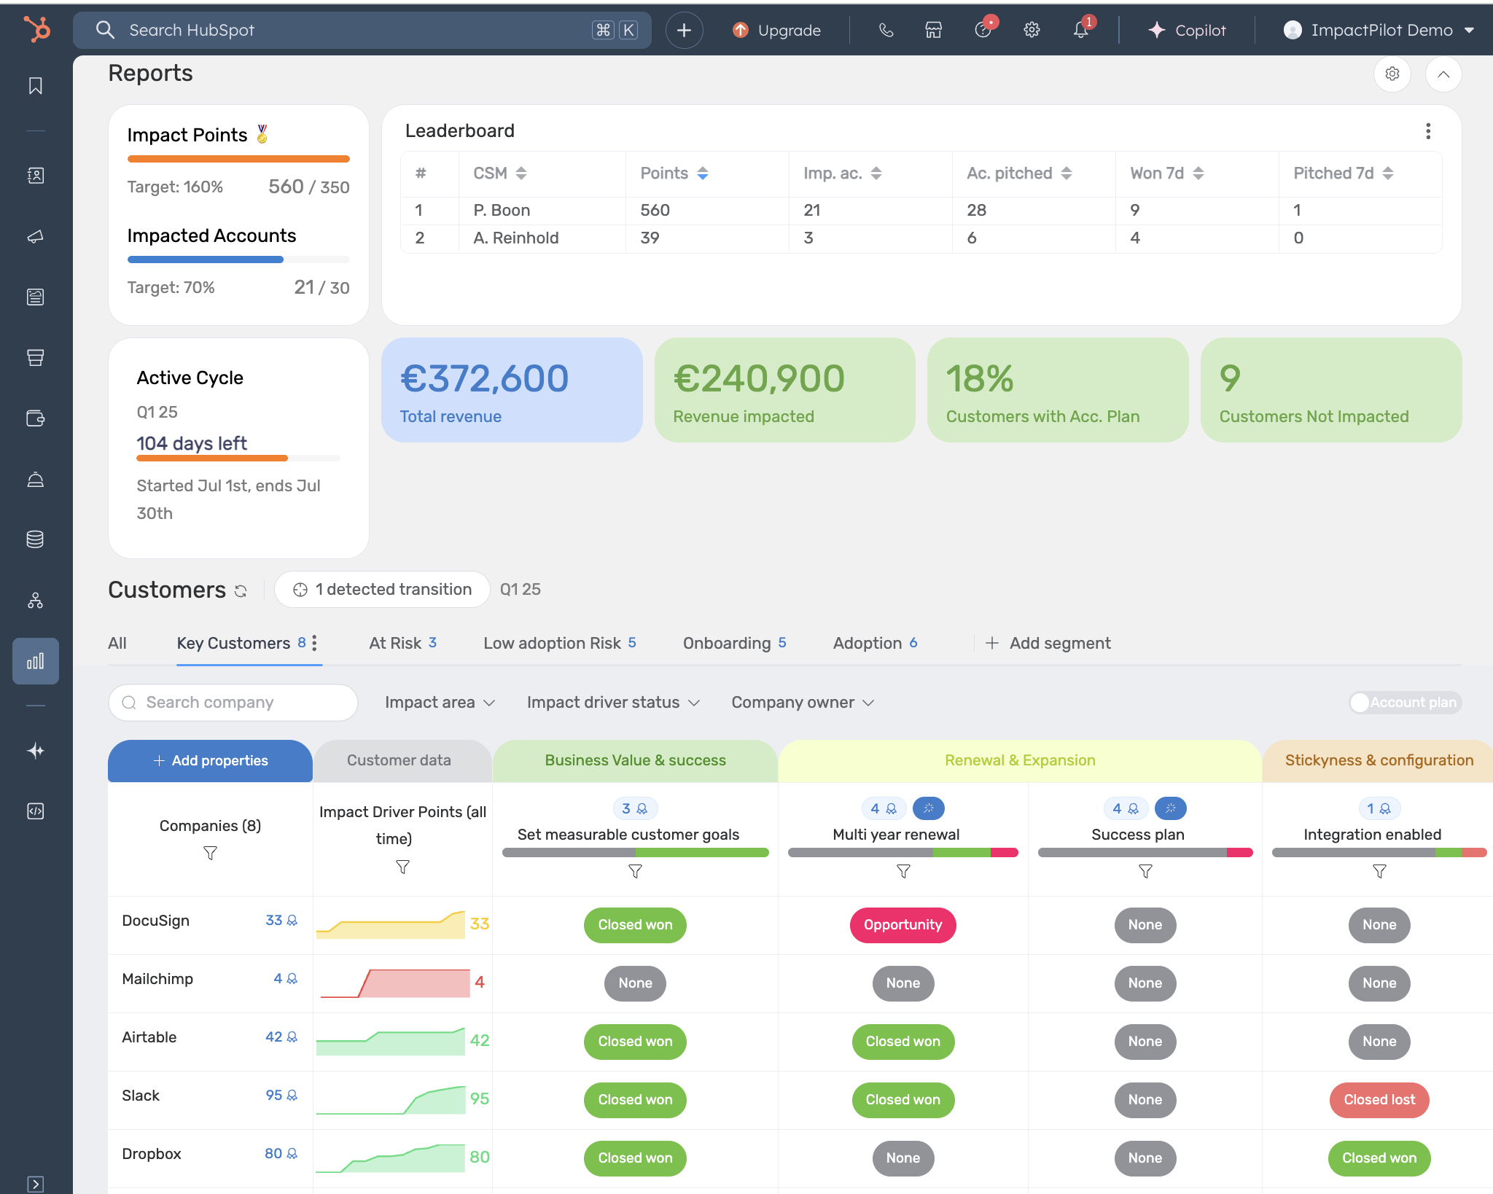Screen dimensions: 1493x1194
Task: Open the Impact area dropdown
Action: (440, 703)
